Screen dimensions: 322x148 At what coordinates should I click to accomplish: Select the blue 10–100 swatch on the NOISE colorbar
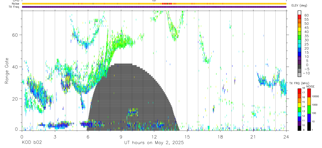pyautogui.click(x=309, y=118)
